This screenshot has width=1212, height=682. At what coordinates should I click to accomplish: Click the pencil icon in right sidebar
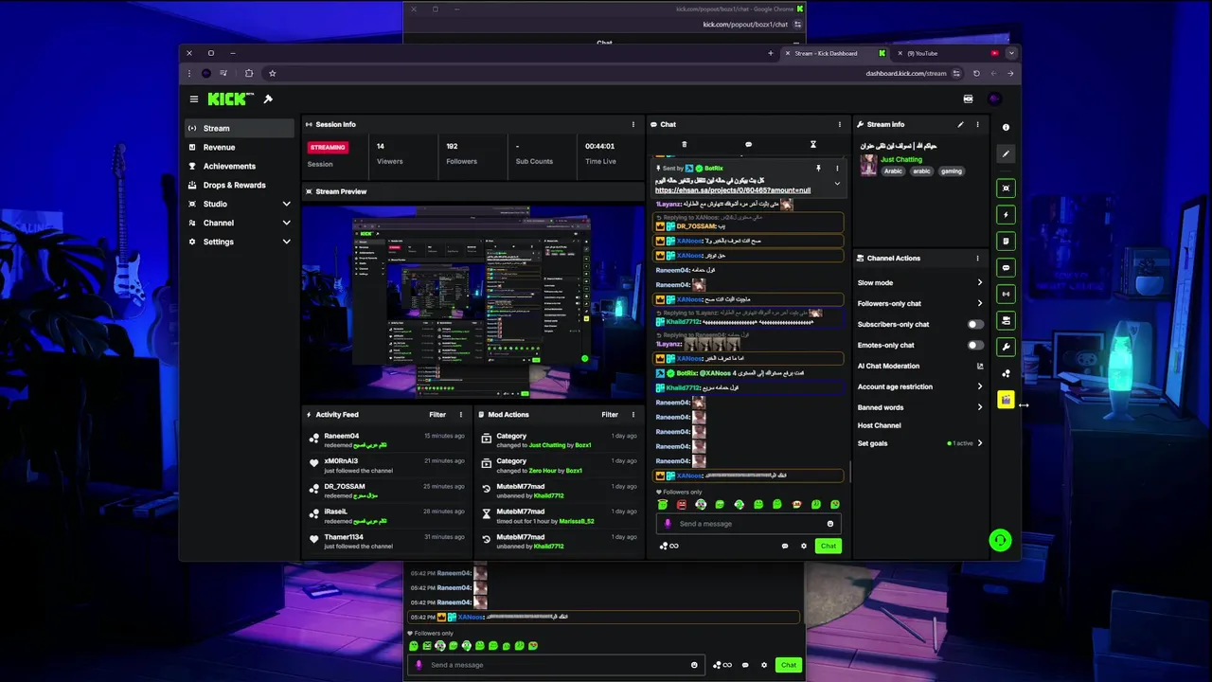pyautogui.click(x=1006, y=153)
